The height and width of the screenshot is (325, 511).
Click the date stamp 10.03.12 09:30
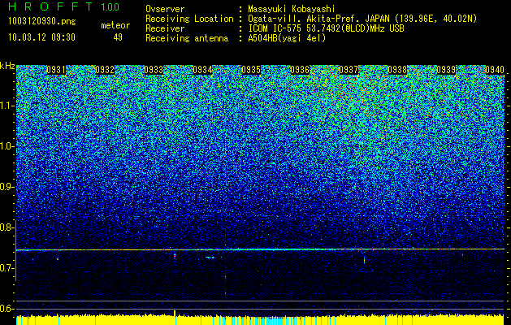(41, 37)
